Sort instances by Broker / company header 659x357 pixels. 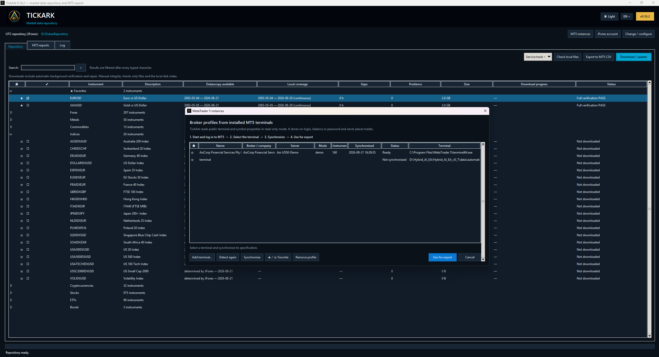tap(259, 146)
